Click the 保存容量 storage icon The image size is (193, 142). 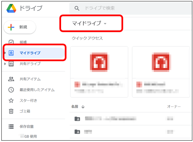point(11,126)
